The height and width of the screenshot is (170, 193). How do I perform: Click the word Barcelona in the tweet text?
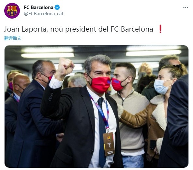pos(137,29)
